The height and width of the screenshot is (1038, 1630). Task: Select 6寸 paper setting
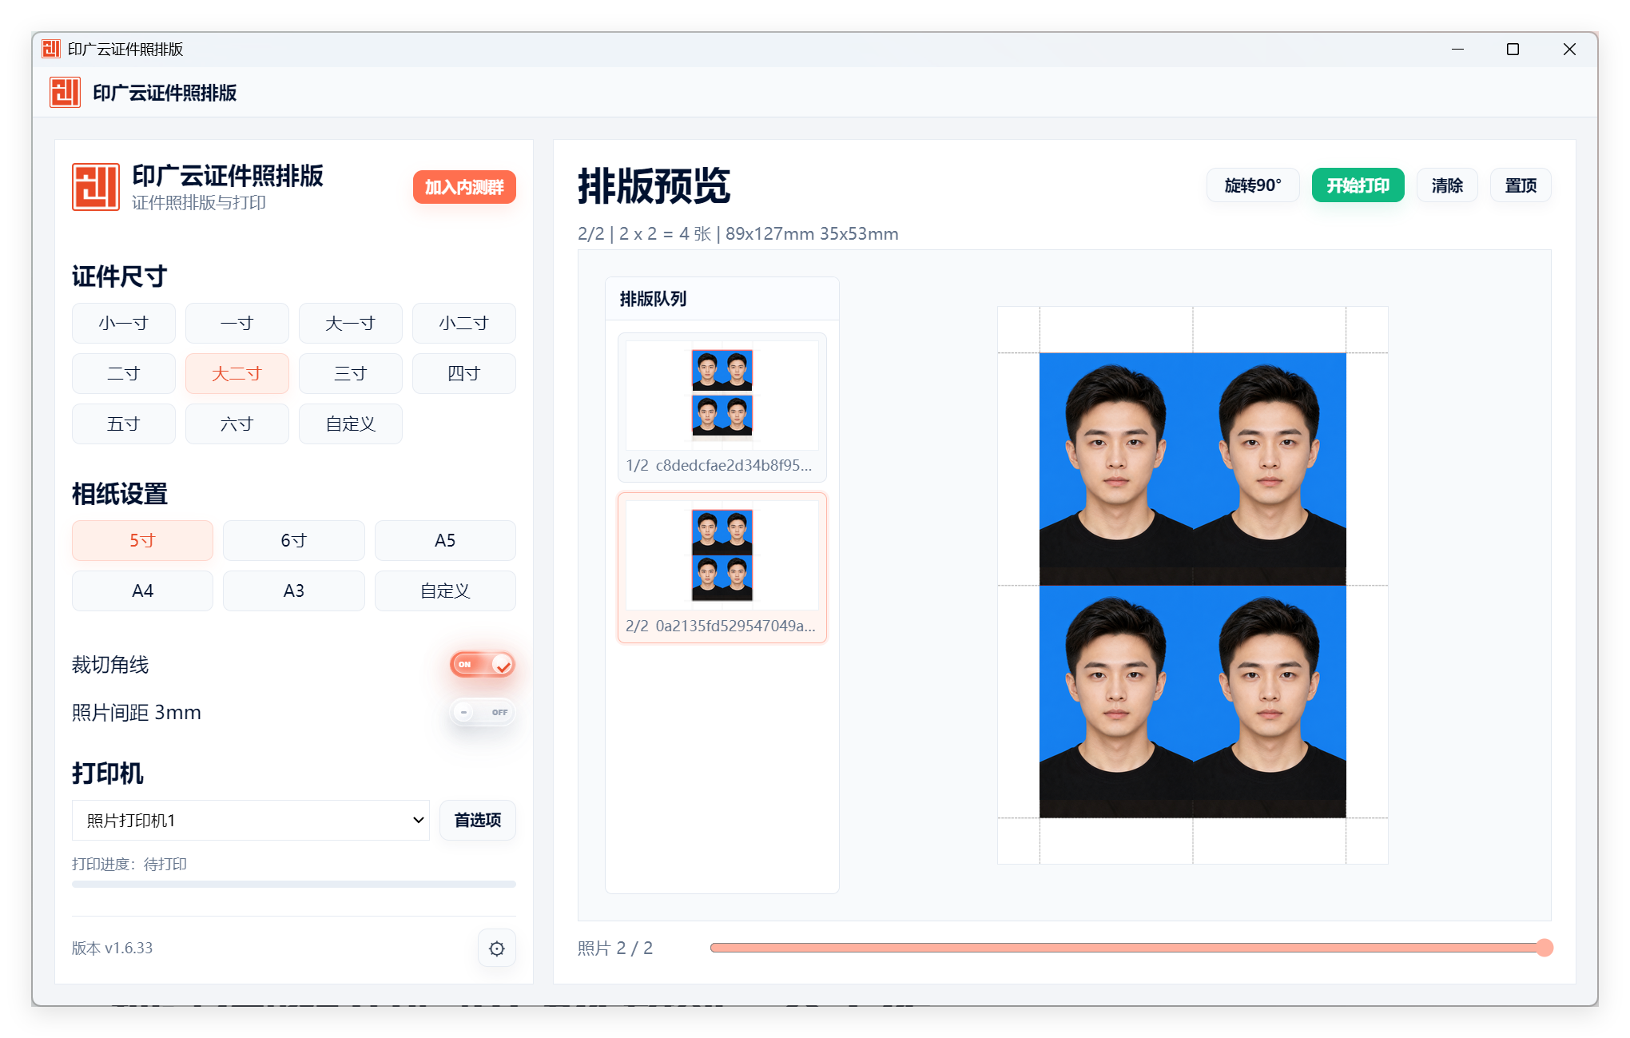[x=294, y=541]
